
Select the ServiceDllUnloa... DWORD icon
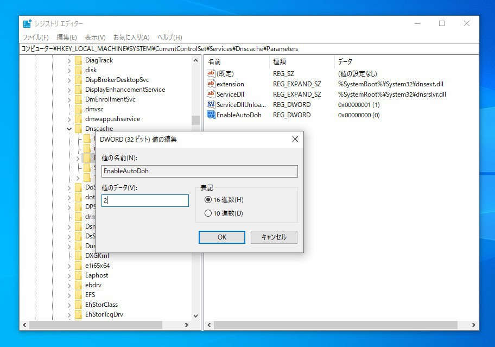[x=211, y=104]
